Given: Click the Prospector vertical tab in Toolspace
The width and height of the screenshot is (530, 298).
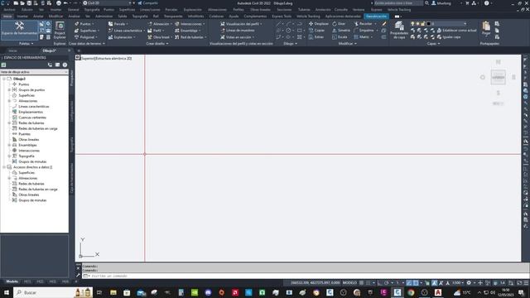Looking at the screenshot, I should pyautogui.click(x=72, y=77).
